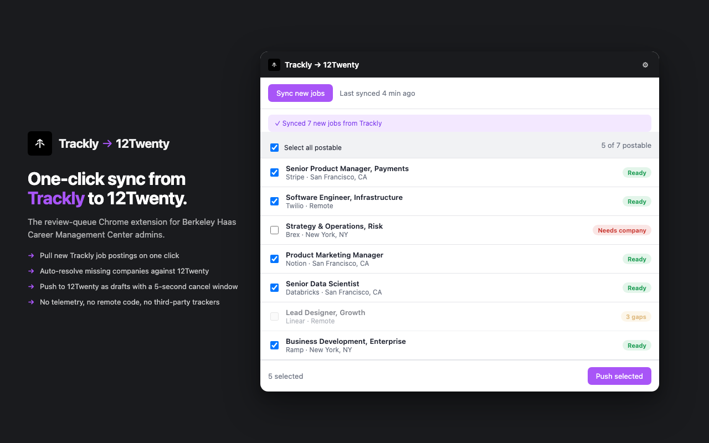Click Stripe · San Francisco, CA subtitle
Image resolution: width=709 pixels, height=443 pixels.
pos(326,177)
